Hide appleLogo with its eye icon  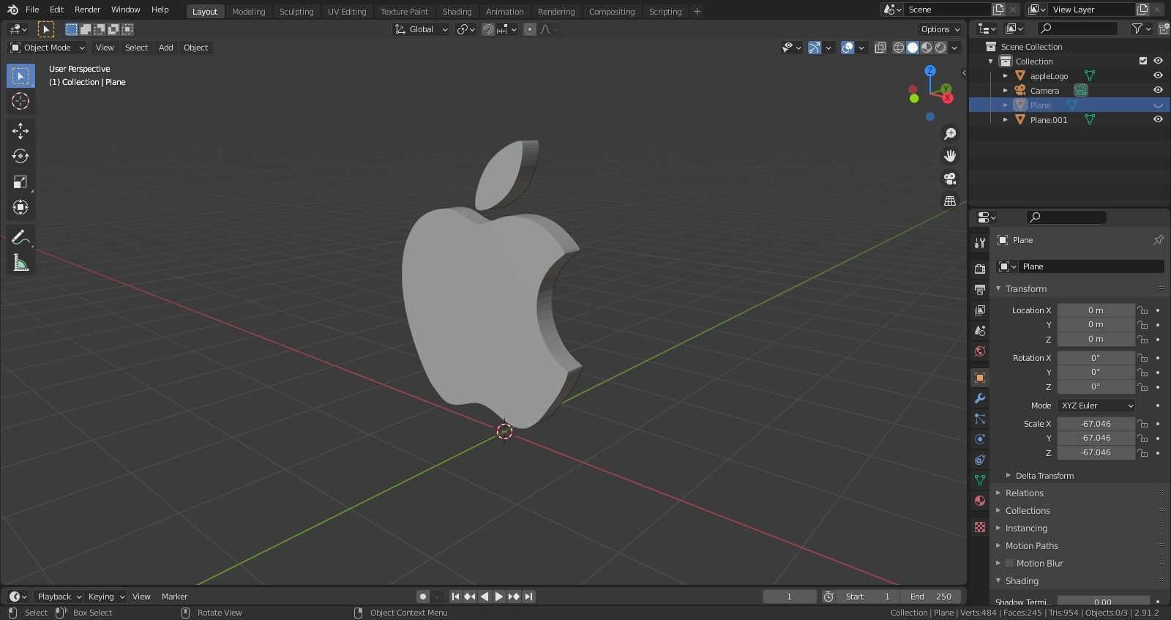click(x=1158, y=76)
